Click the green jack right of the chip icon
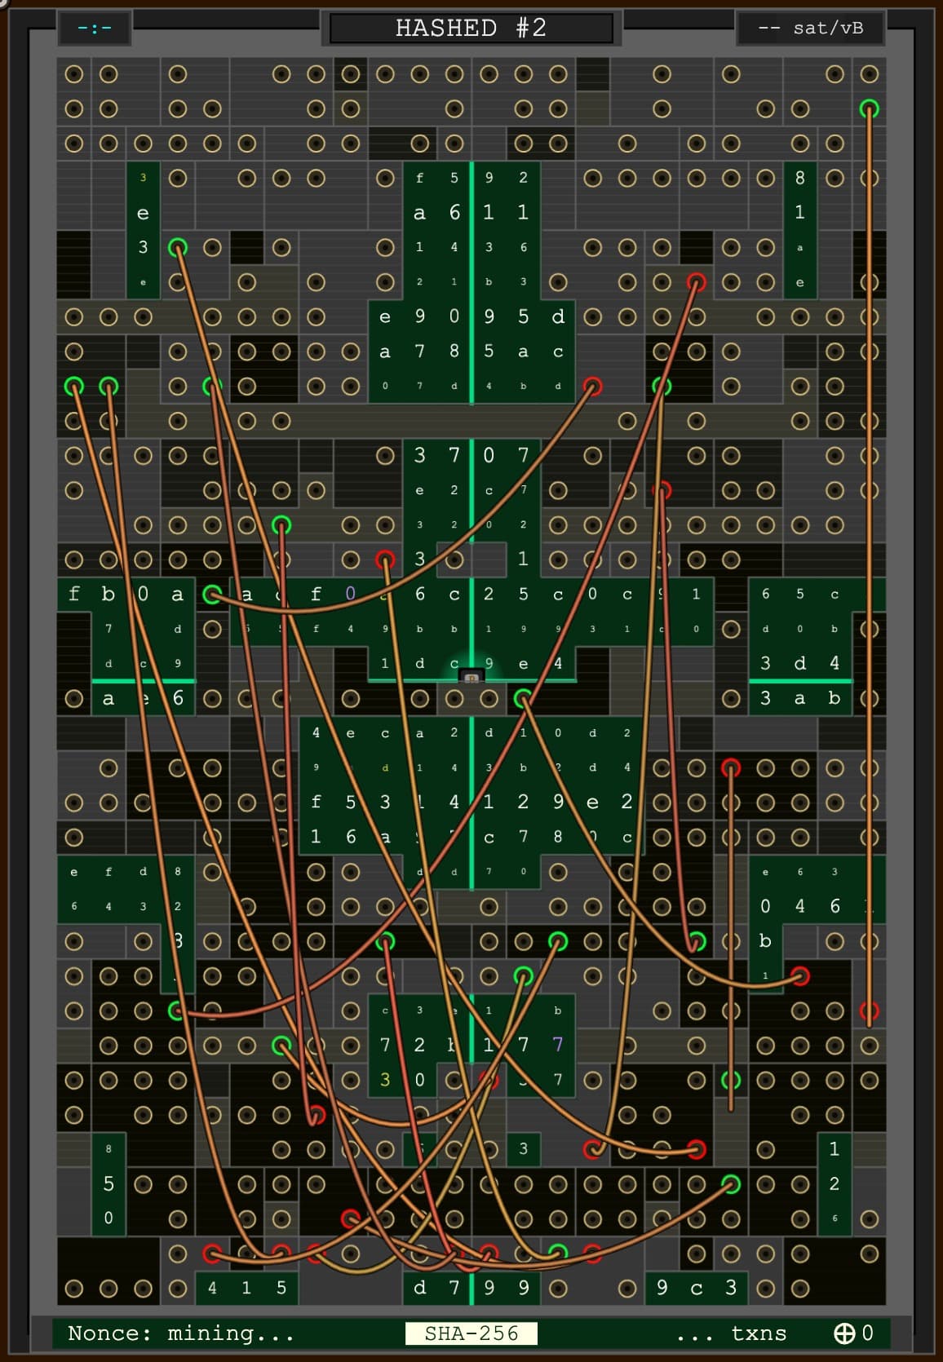This screenshot has height=1362, width=943. click(523, 698)
